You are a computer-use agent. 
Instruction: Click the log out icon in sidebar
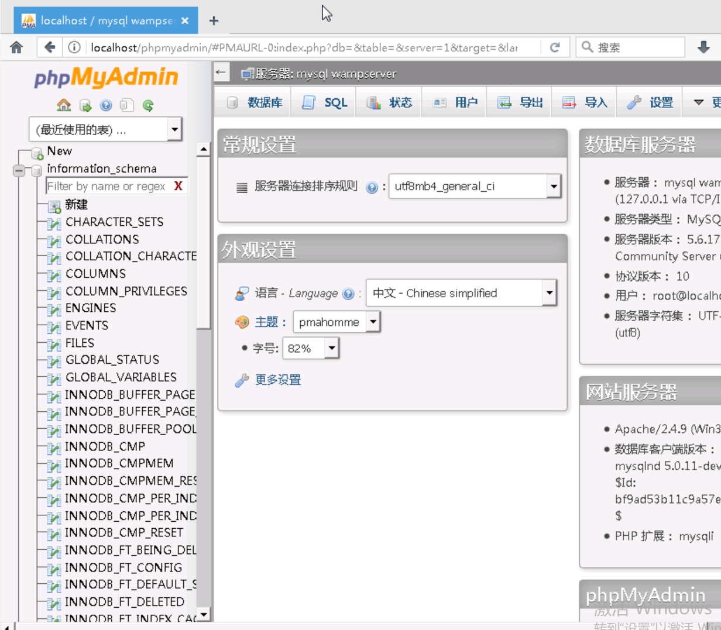tap(85, 105)
